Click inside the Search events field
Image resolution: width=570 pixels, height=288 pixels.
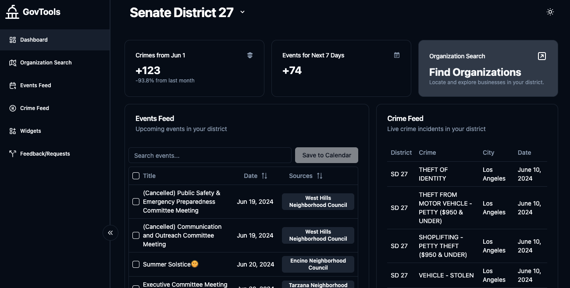pyautogui.click(x=210, y=155)
